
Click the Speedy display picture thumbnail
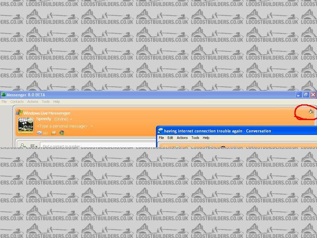26,125
